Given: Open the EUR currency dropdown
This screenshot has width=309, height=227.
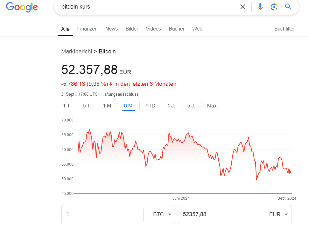Looking at the screenshot, I should pos(276,214).
